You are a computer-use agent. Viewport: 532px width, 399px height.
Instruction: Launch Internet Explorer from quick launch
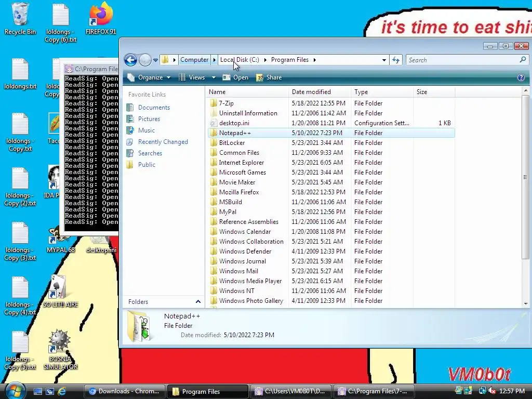62,391
